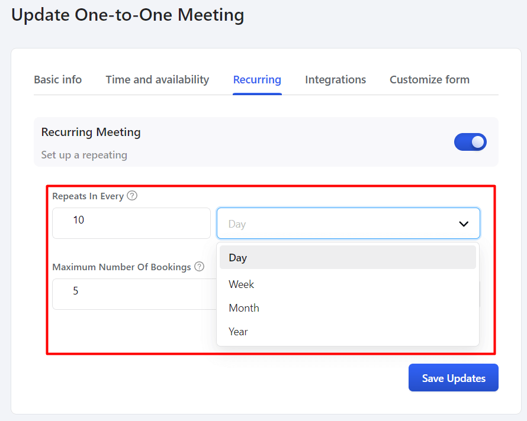Screen dimensions: 527x421
Task: Click help icon beside Maximum Number Of Bookings
Action: pyautogui.click(x=200, y=266)
